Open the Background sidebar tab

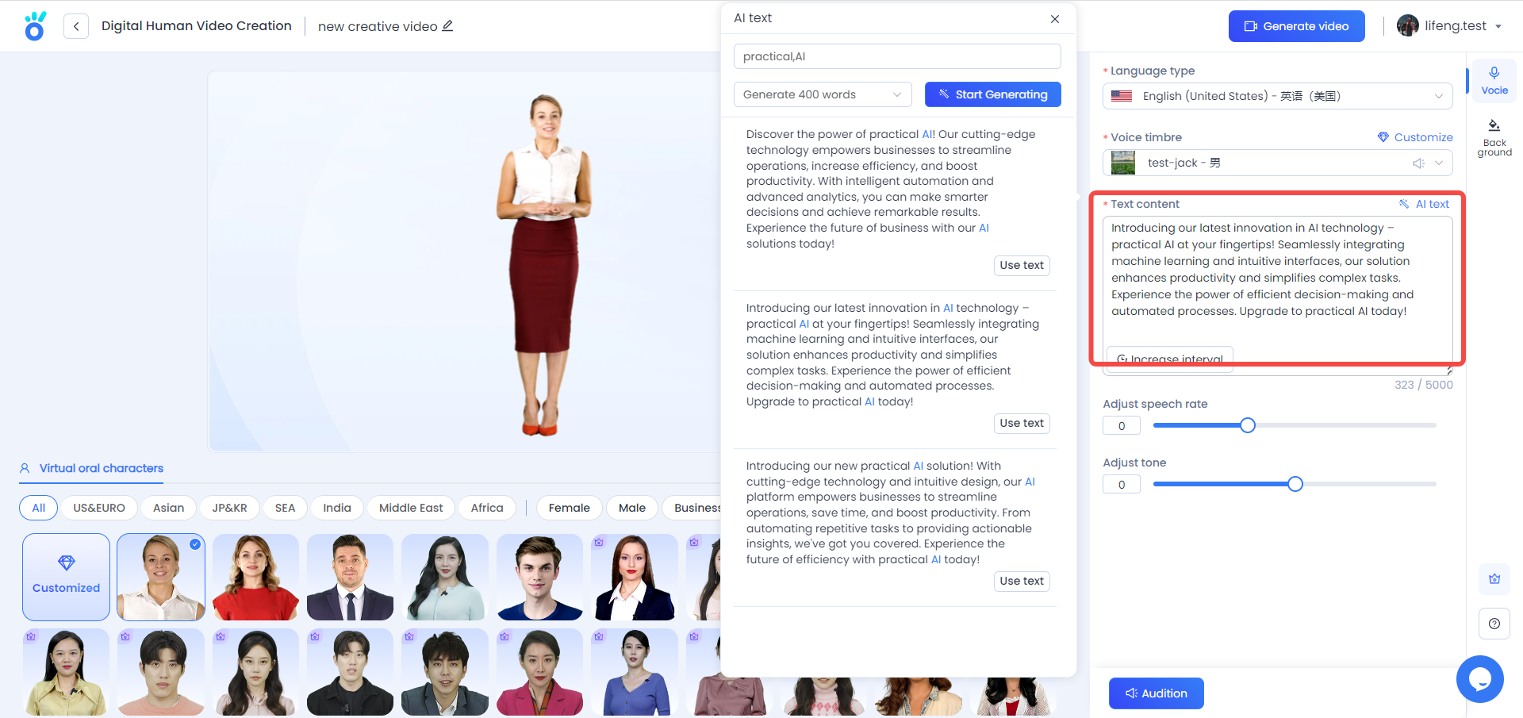1494,138
